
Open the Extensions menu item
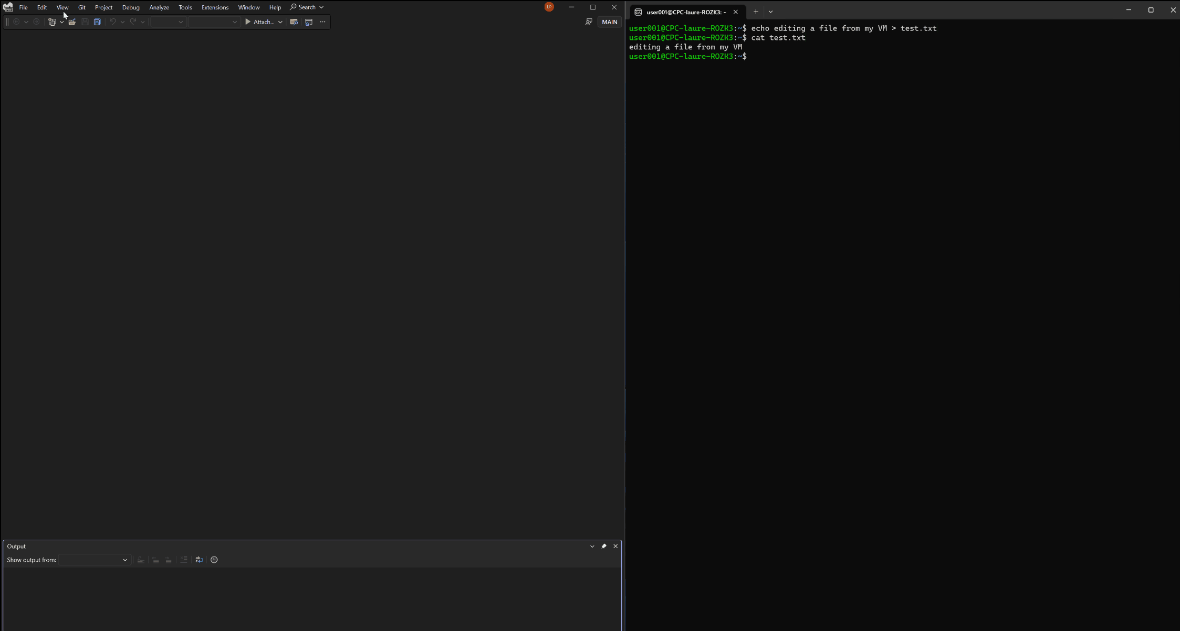click(215, 7)
